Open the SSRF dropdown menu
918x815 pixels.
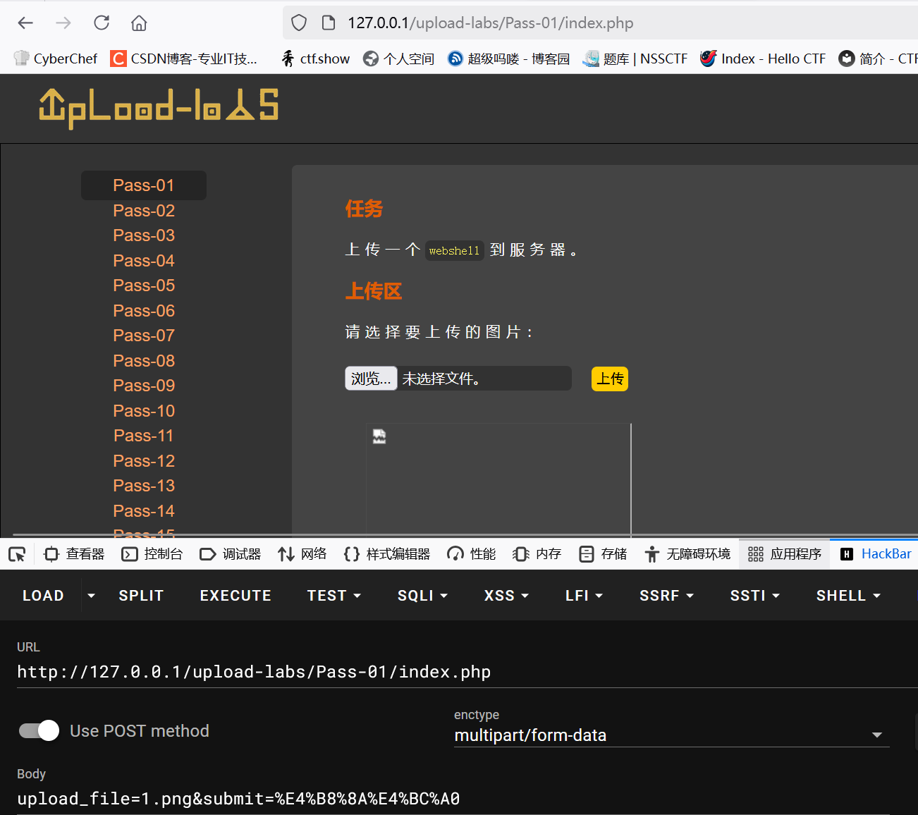(666, 596)
